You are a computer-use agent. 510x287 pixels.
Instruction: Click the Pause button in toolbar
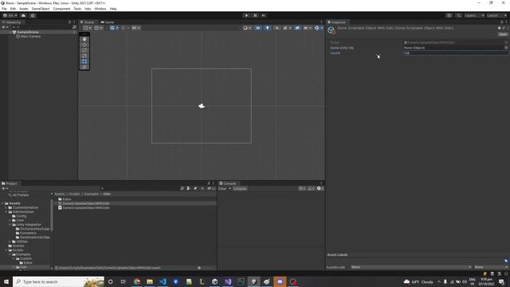[x=255, y=15]
